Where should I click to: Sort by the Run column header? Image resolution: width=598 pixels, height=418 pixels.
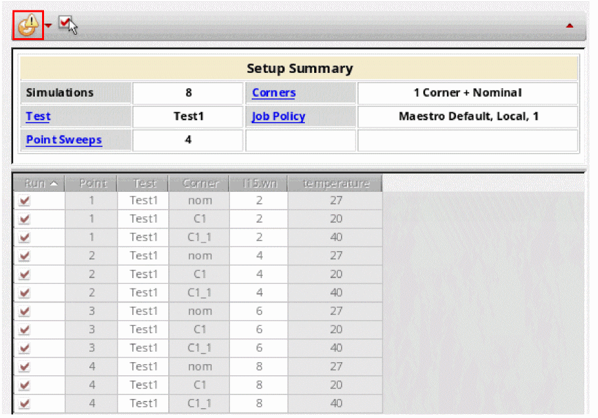39,183
